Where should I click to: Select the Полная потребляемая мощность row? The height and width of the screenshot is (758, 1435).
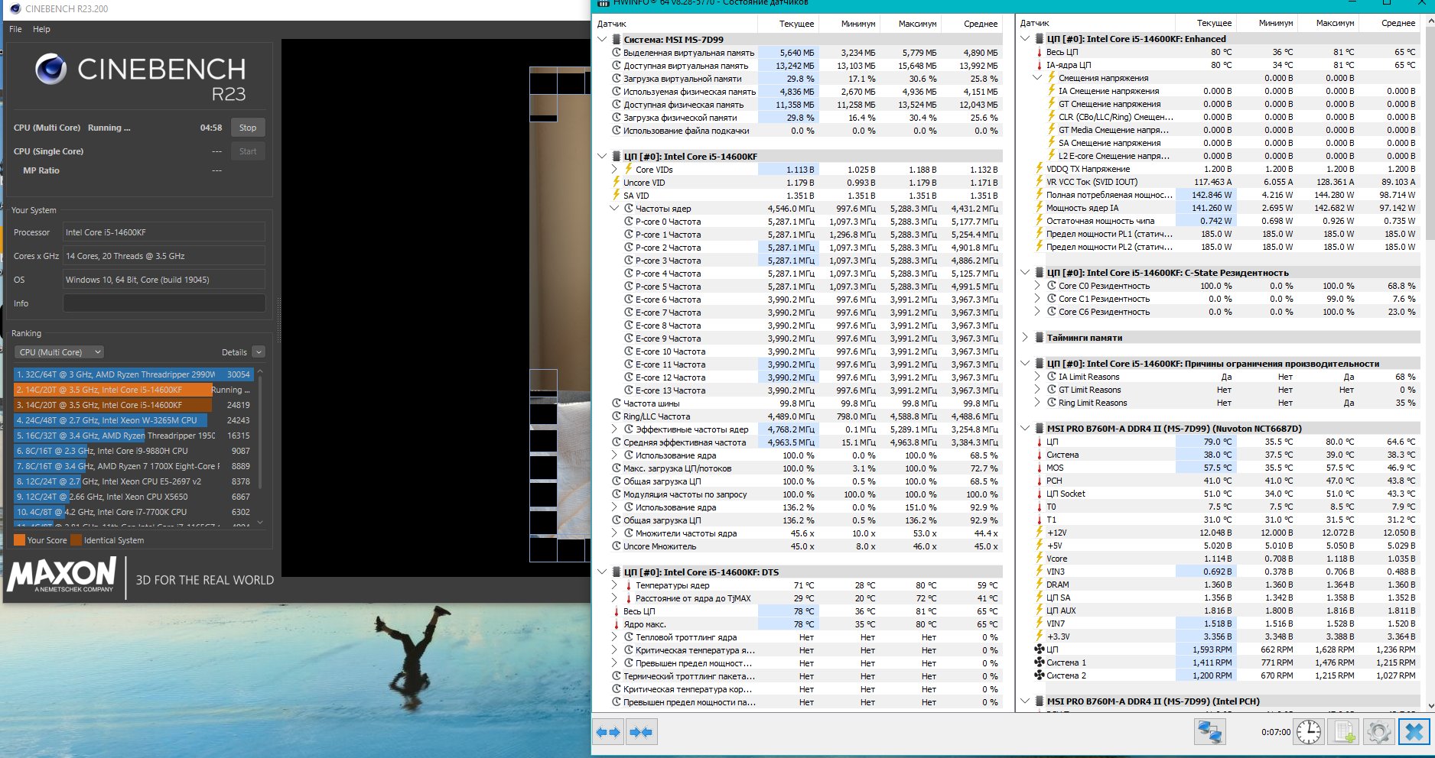pos(1219,195)
